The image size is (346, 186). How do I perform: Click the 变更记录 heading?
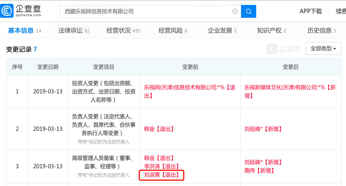coord(22,49)
